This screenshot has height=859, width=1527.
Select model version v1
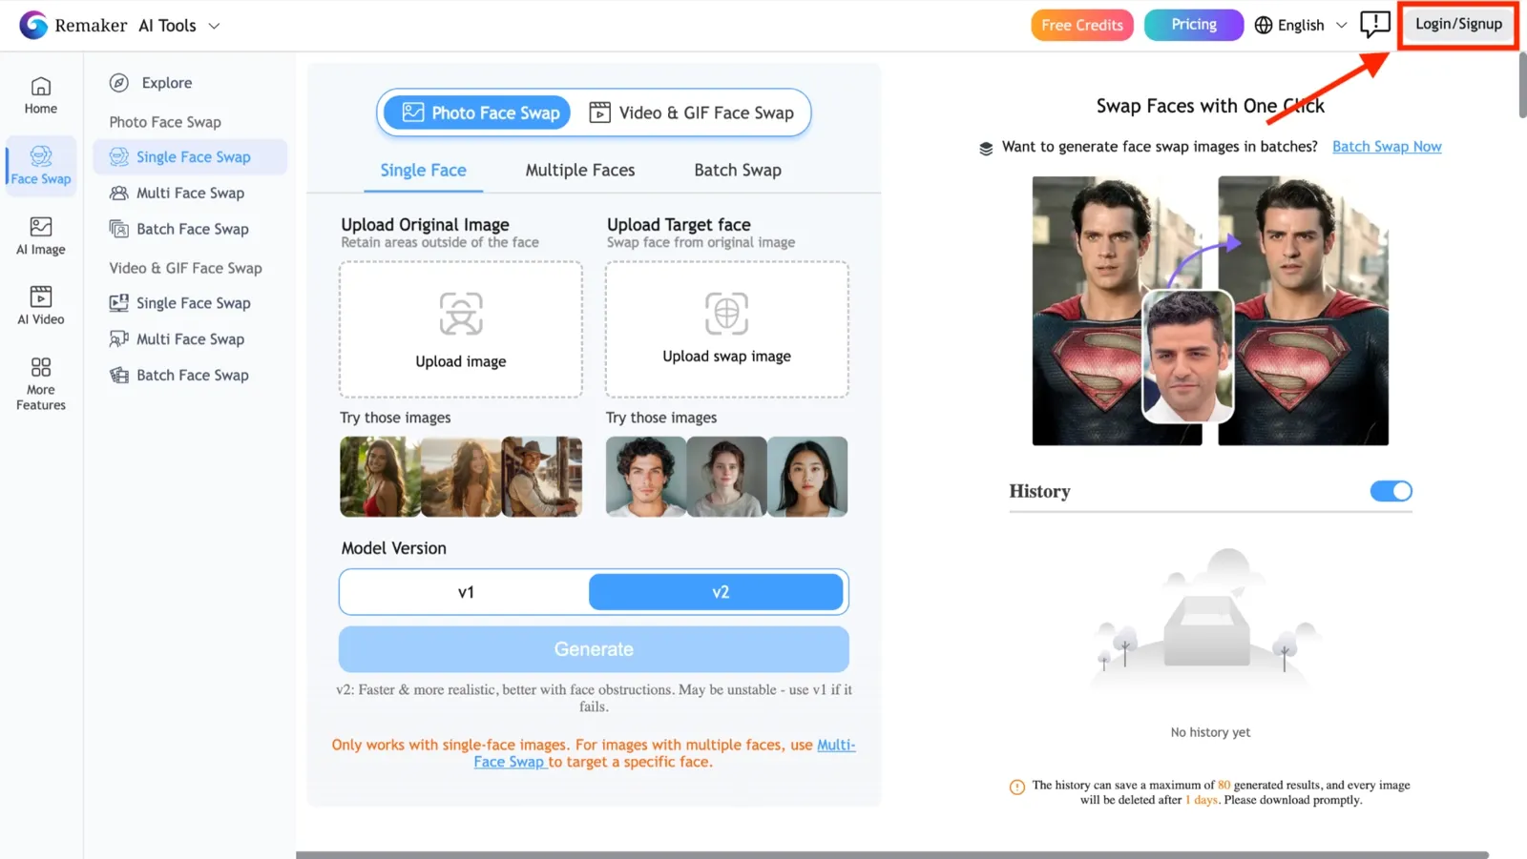[x=466, y=592]
